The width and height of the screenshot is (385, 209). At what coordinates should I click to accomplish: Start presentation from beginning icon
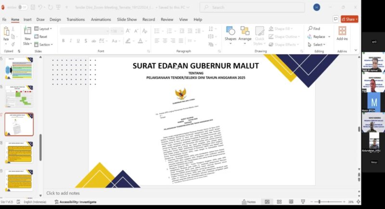(58, 7)
